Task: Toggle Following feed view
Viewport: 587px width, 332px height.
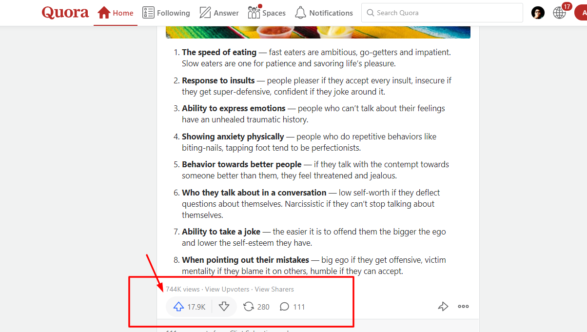Action: pos(166,12)
